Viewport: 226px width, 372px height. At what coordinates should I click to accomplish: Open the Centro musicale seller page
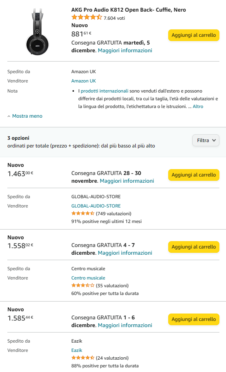tap(88, 278)
